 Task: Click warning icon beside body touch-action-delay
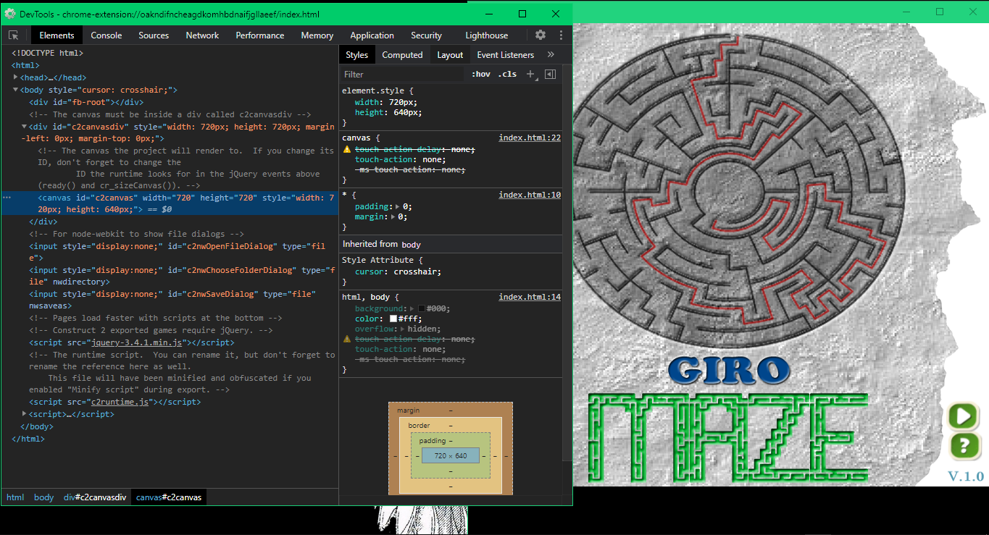tap(347, 339)
